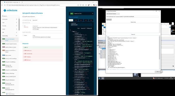Open 'Perform a task' in sidebar
Screen dimensions: 175x96
[8, 55]
